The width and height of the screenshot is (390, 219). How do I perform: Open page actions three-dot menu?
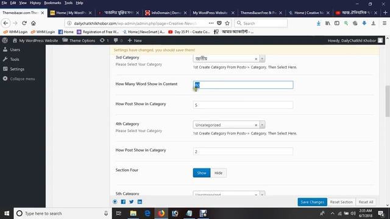211,23
